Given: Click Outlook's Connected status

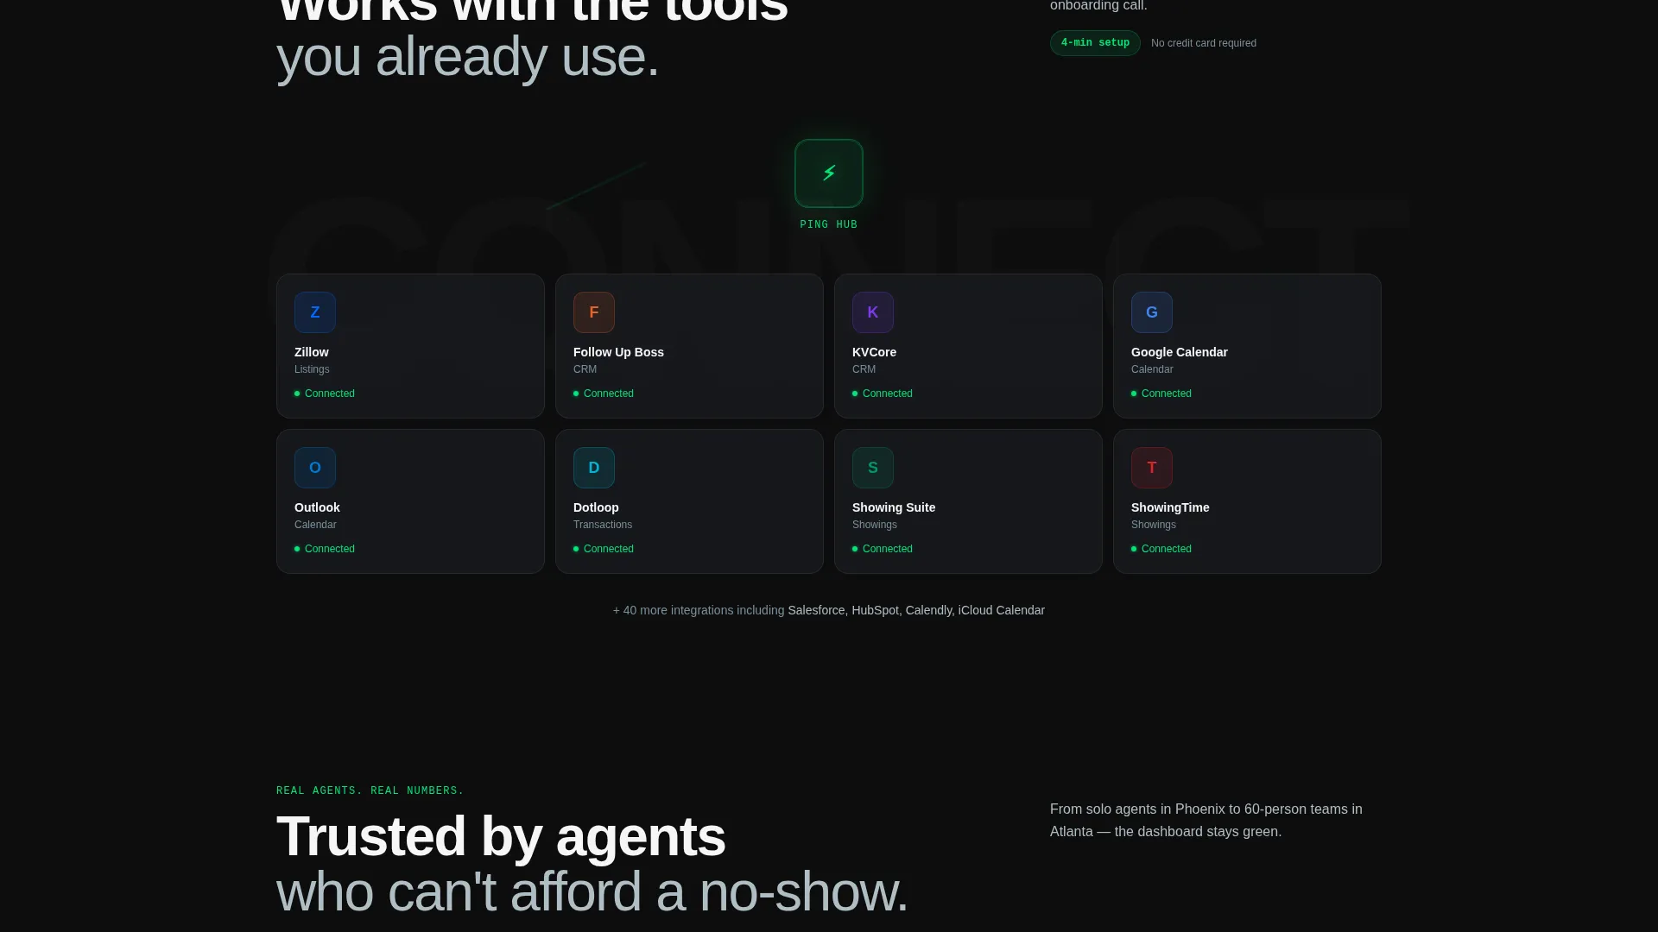Looking at the screenshot, I should pyautogui.click(x=325, y=549).
